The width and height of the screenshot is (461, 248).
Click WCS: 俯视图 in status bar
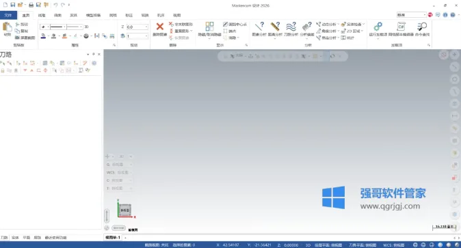pos(394,245)
